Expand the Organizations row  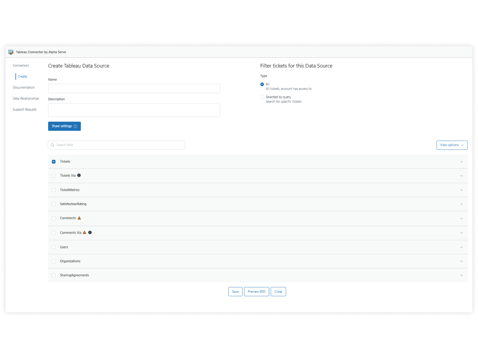[461, 261]
